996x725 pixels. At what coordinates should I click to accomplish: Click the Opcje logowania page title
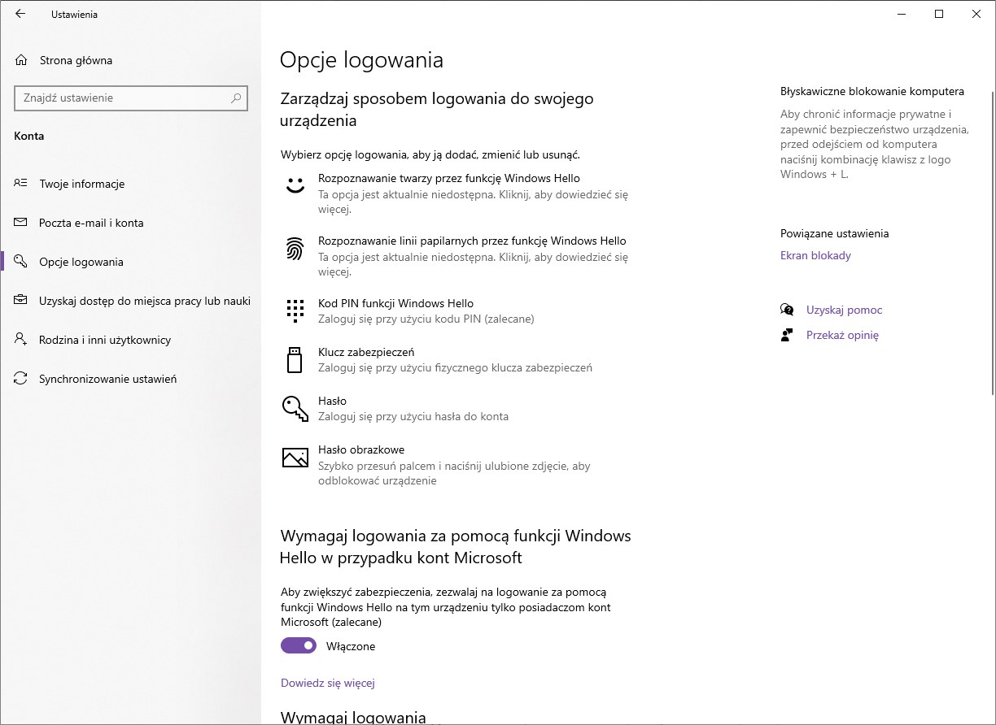pyautogui.click(x=361, y=60)
